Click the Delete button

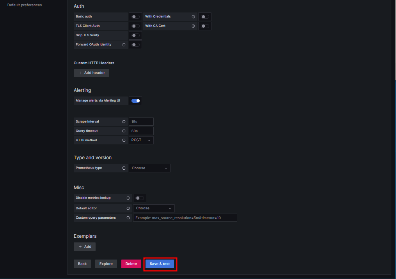coord(131,264)
